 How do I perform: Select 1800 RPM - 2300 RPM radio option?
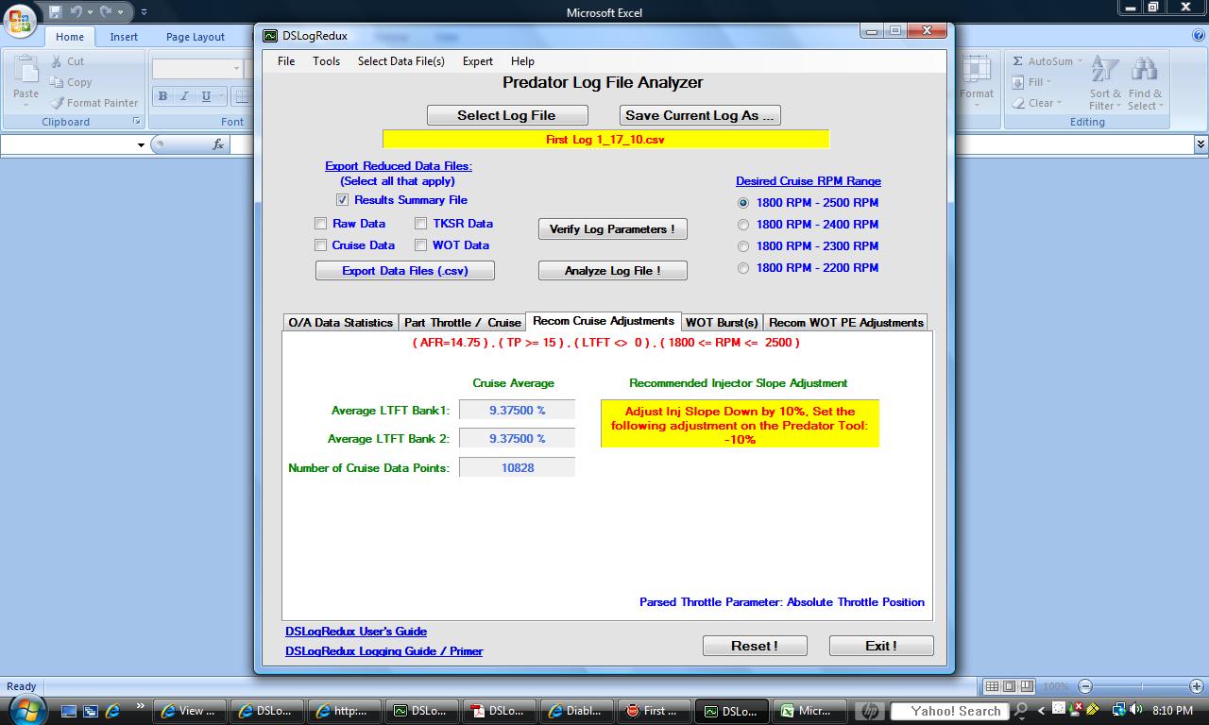tap(743, 246)
